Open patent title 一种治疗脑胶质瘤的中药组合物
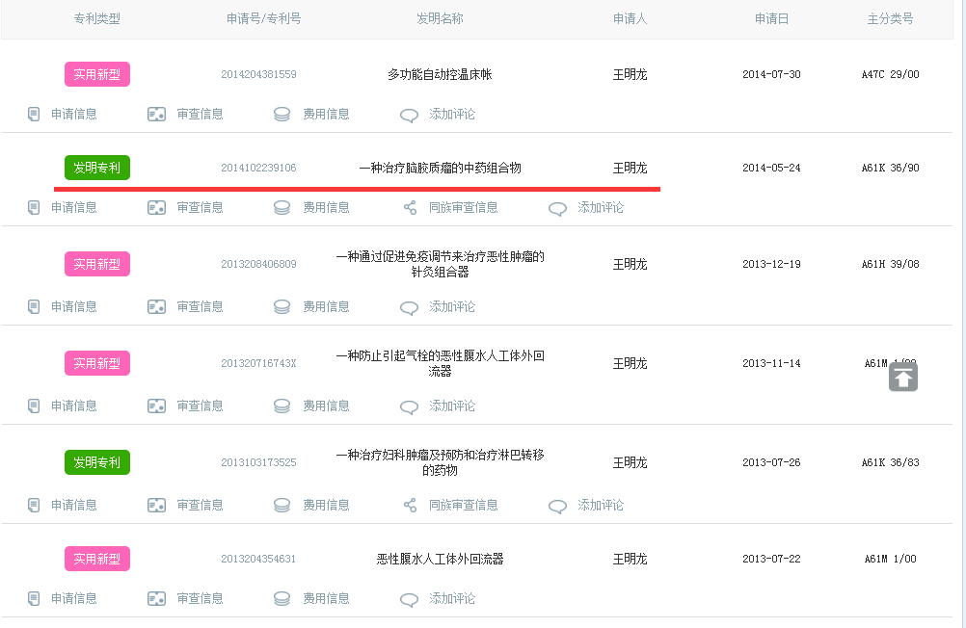The width and height of the screenshot is (966, 628). pos(440,169)
